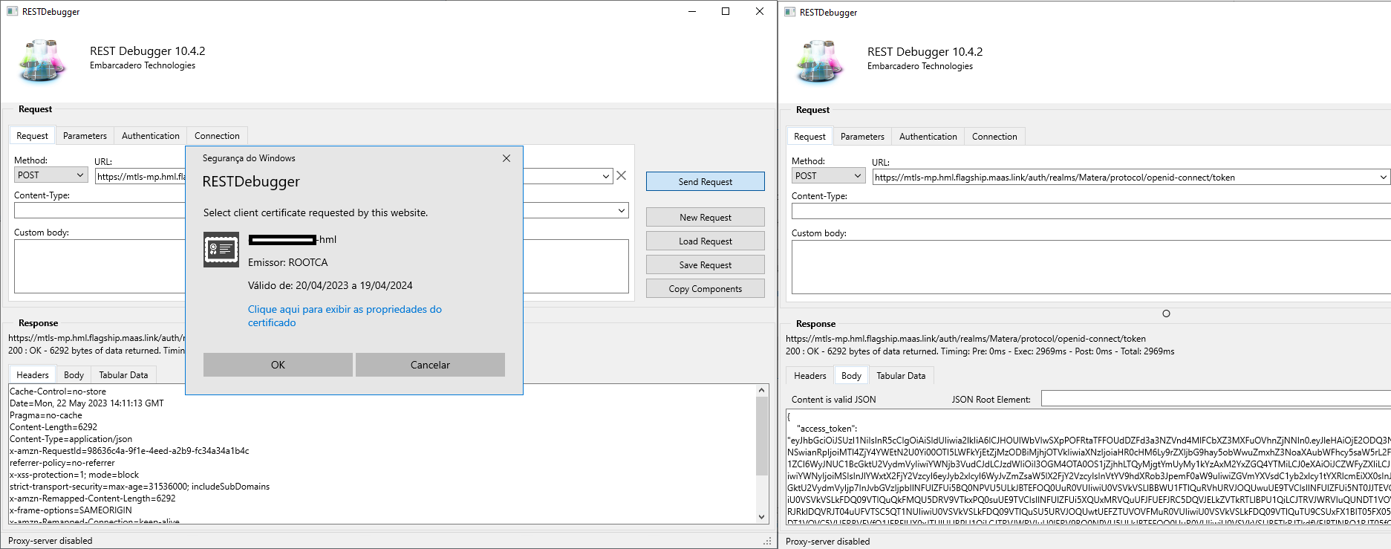Screen dimensions: 1391x549
Task: Click 'Pragma=no-cache' header line
Action: pos(46,415)
